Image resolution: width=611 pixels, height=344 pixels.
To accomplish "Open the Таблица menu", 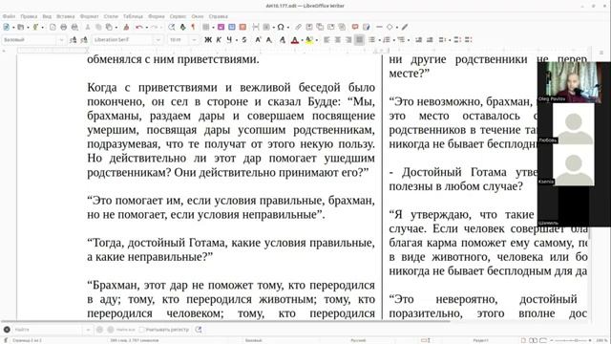I will coord(133,16).
